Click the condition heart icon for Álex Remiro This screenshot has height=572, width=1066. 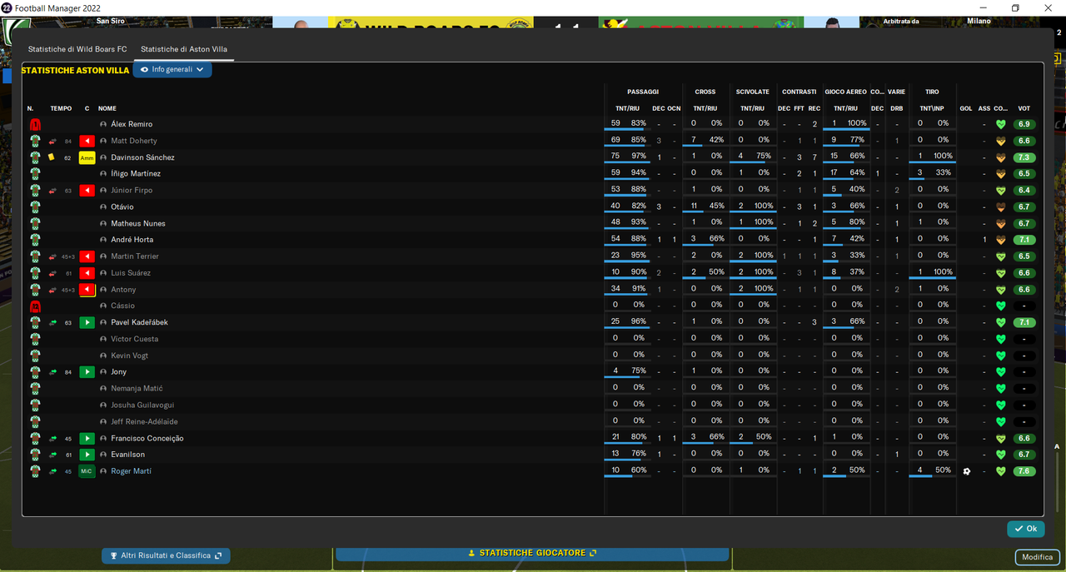(1001, 124)
